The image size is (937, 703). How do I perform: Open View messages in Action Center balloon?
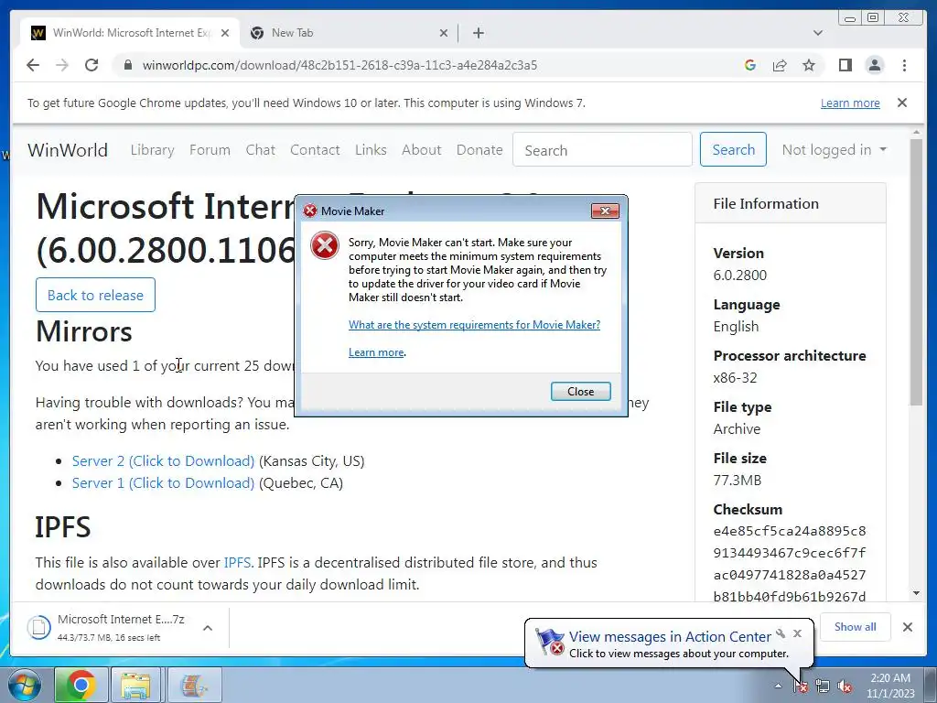[x=670, y=637]
